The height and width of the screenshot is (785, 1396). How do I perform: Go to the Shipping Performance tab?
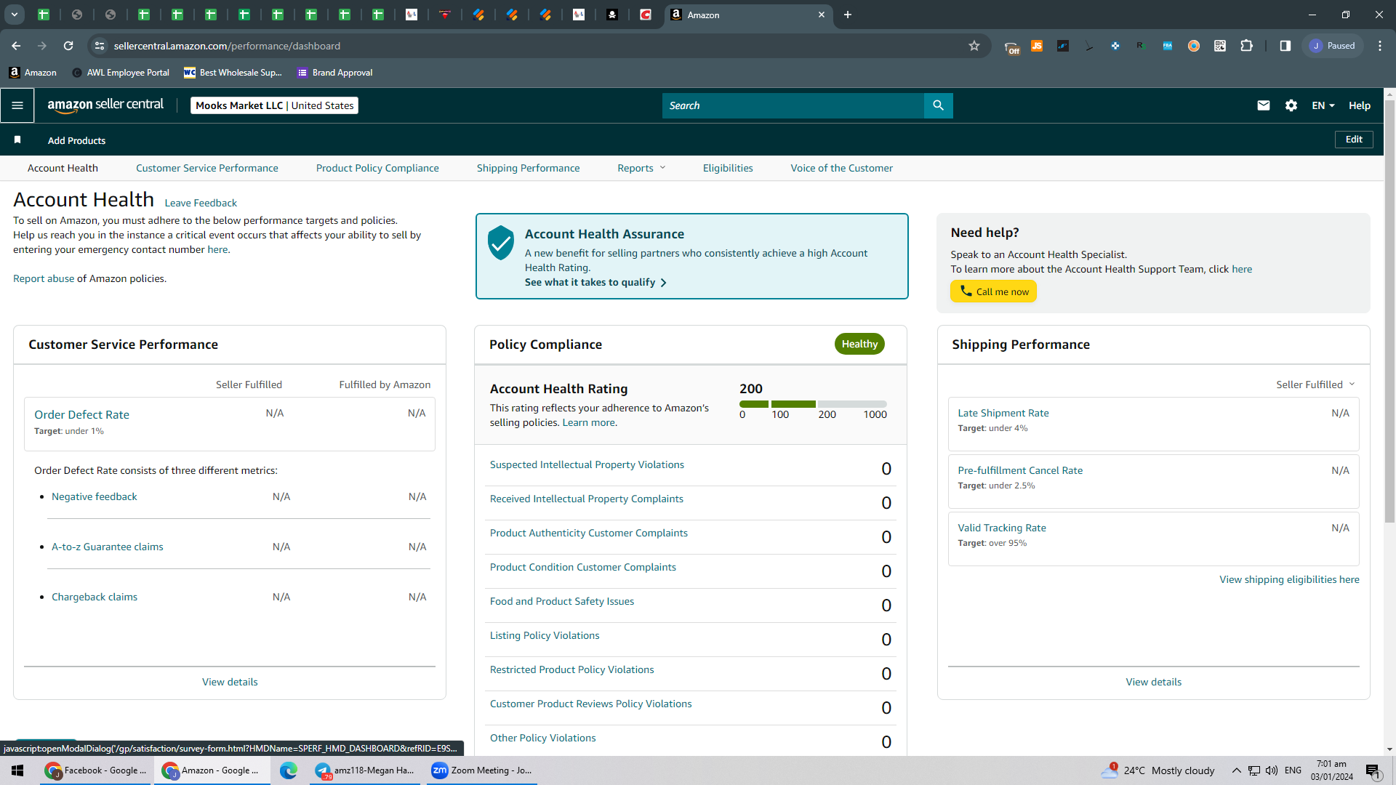tap(529, 168)
